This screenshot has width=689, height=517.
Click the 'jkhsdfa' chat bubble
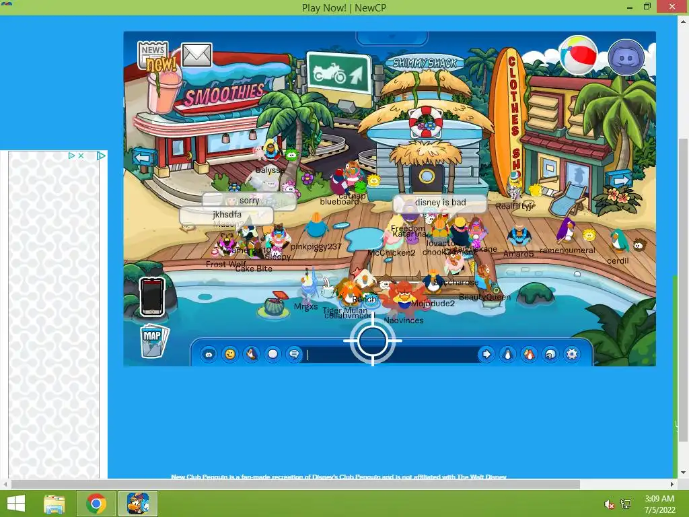[x=227, y=215]
